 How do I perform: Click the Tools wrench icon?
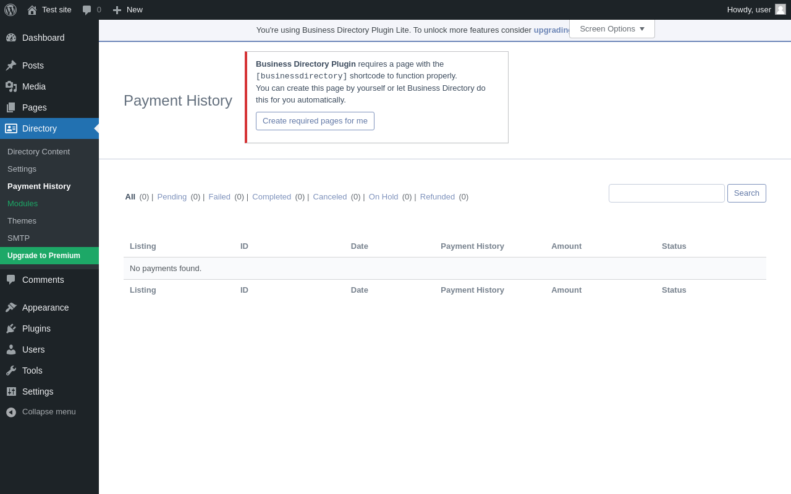(x=11, y=371)
